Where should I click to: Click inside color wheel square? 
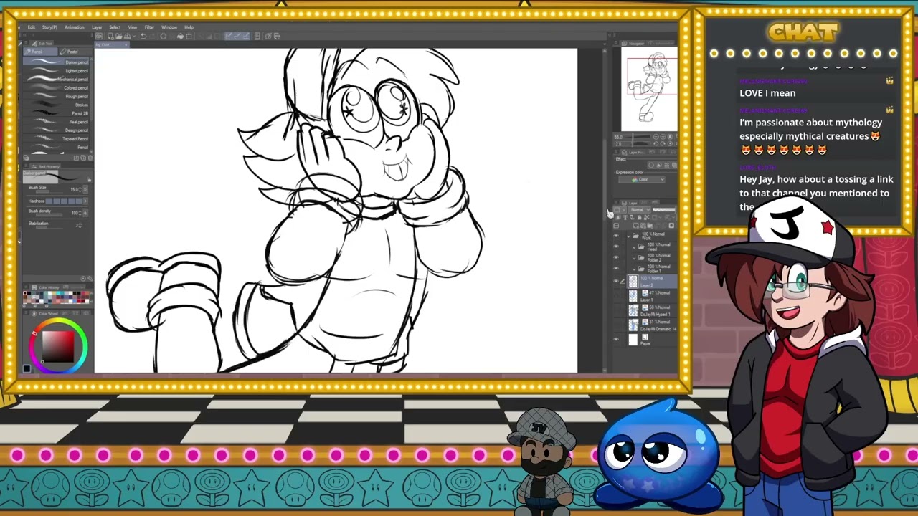point(60,347)
